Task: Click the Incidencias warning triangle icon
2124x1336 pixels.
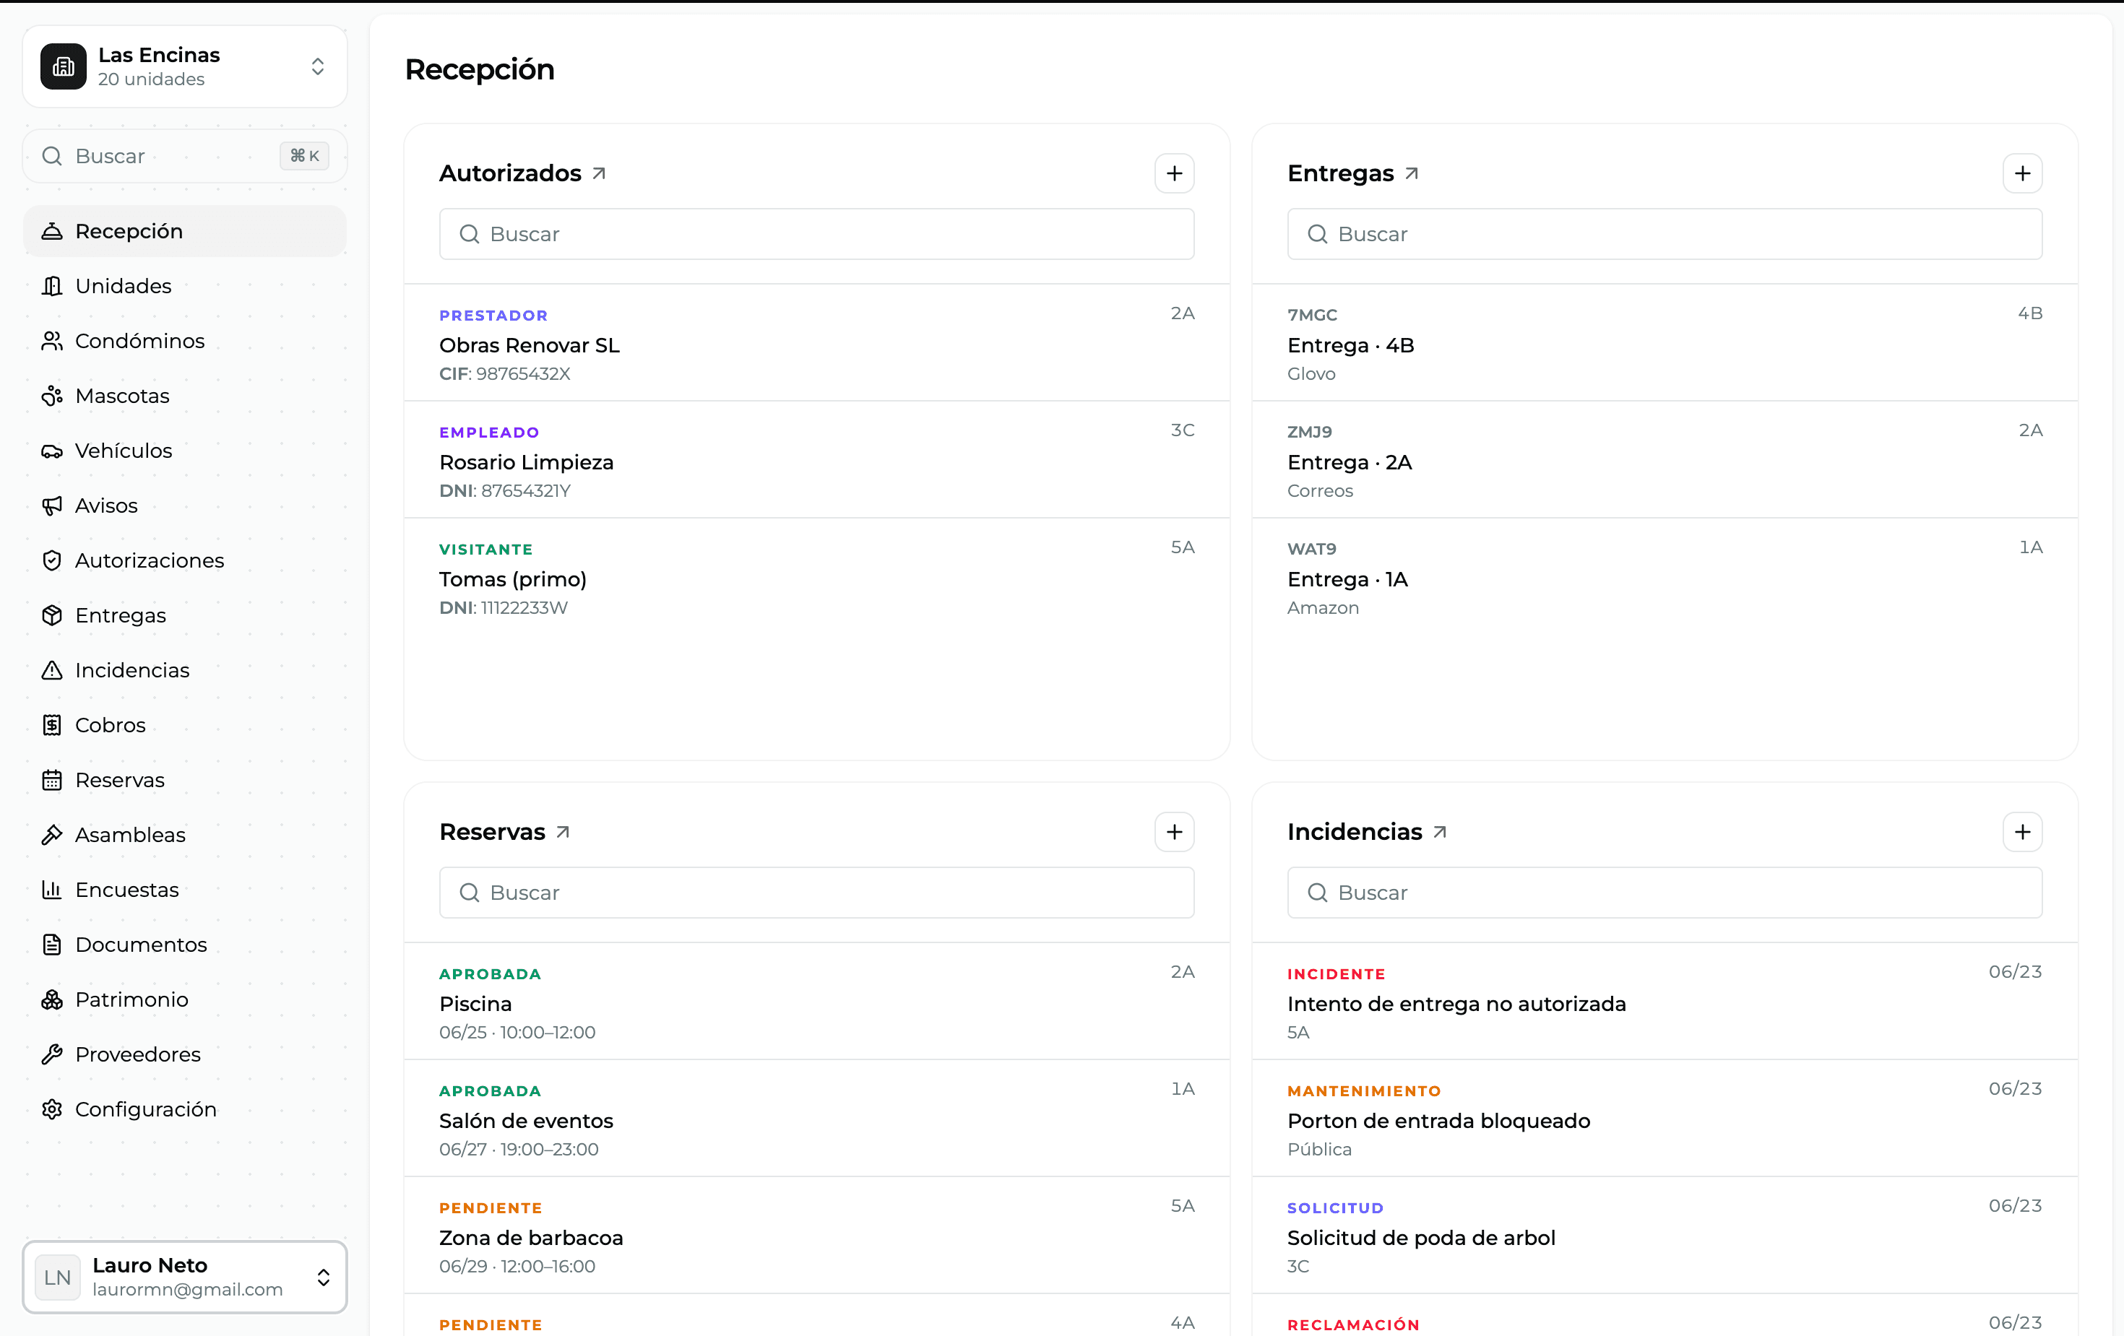Action: tap(52, 670)
